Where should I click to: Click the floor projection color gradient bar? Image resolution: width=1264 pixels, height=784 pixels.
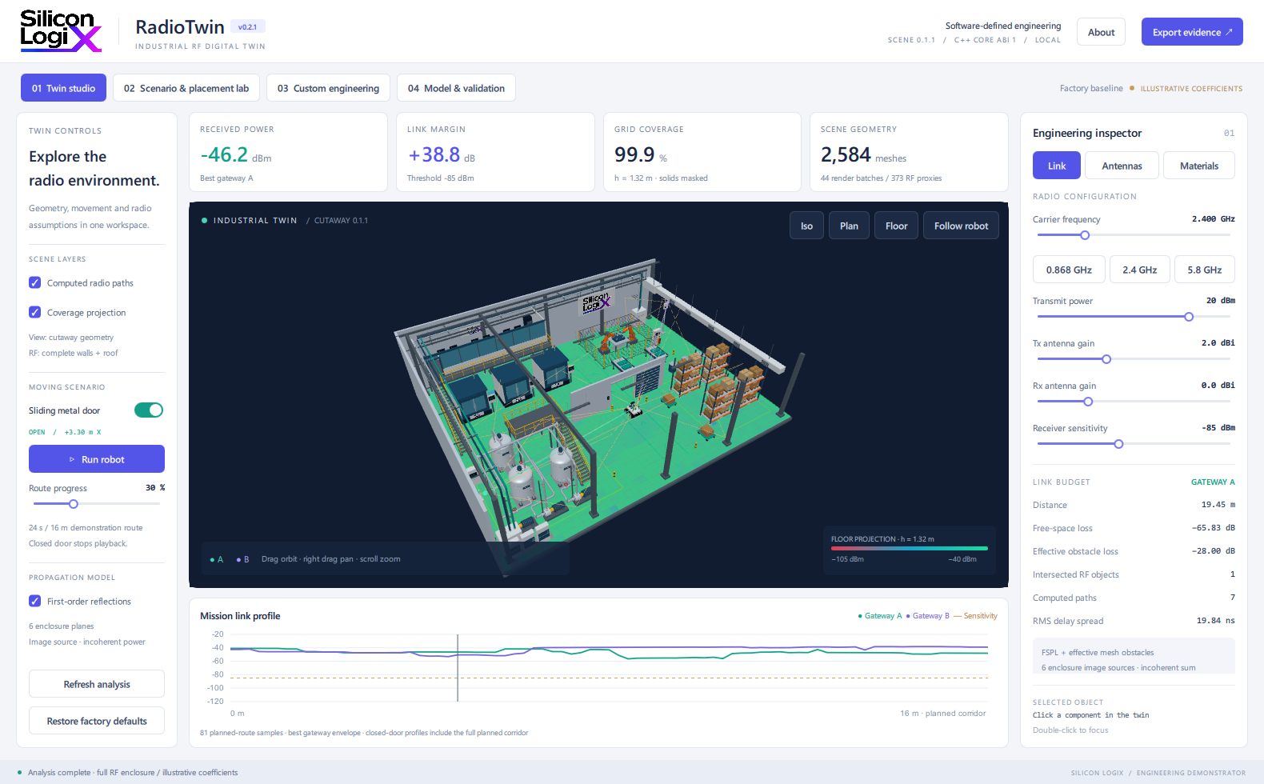[910, 549]
